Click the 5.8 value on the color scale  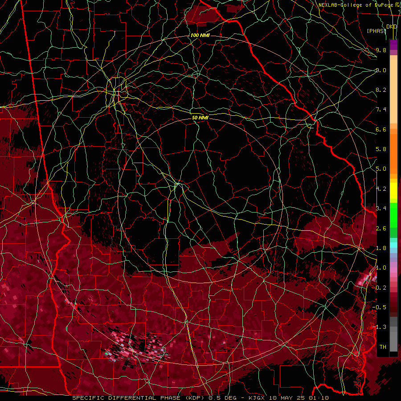tap(381, 149)
